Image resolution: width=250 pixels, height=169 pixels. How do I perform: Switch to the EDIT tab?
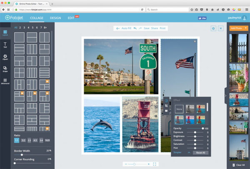pyautogui.click(x=71, y=18)
